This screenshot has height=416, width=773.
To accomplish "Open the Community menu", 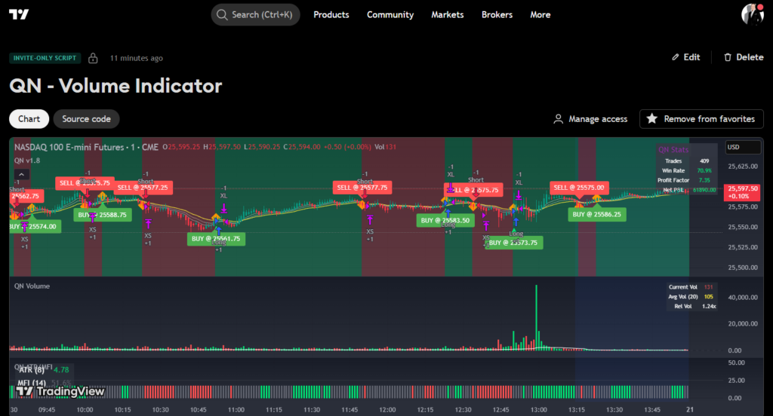I will click(390, 14).
